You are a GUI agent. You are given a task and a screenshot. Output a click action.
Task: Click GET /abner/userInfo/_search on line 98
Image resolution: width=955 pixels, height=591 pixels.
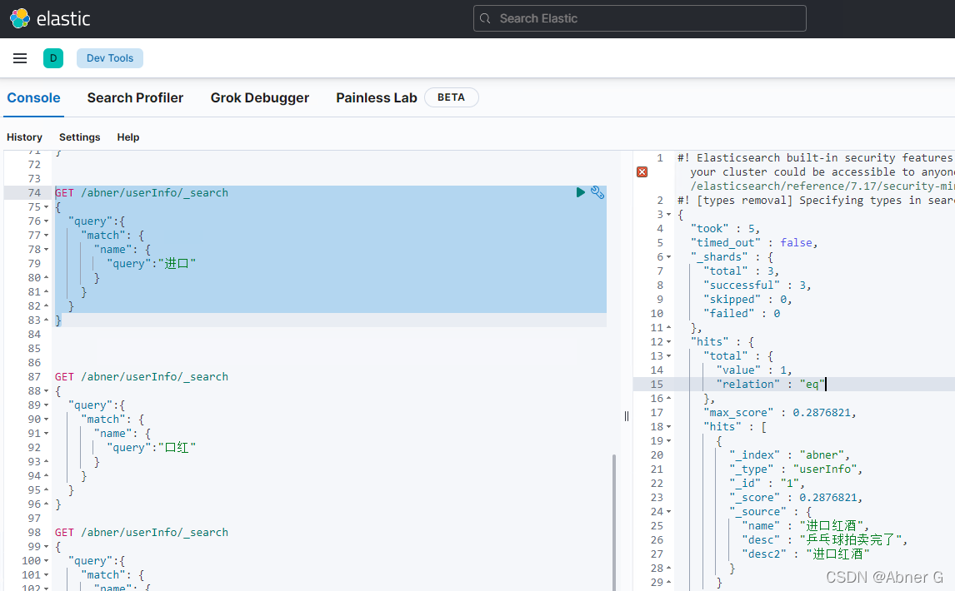pyautogui.click(x=142, y=532)
